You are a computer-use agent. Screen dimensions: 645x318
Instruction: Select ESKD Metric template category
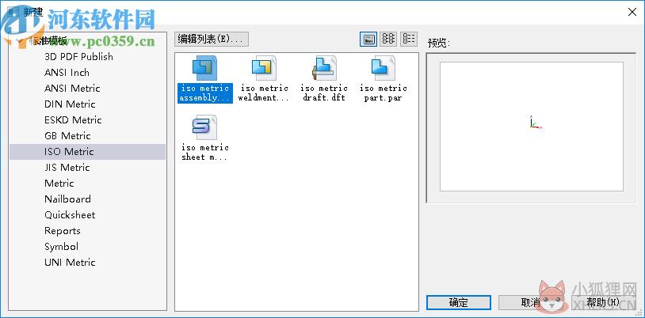73,120
